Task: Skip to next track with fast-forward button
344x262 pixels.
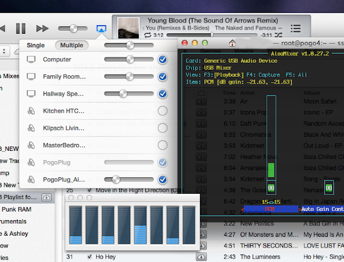Action: (x=42, y=28)
